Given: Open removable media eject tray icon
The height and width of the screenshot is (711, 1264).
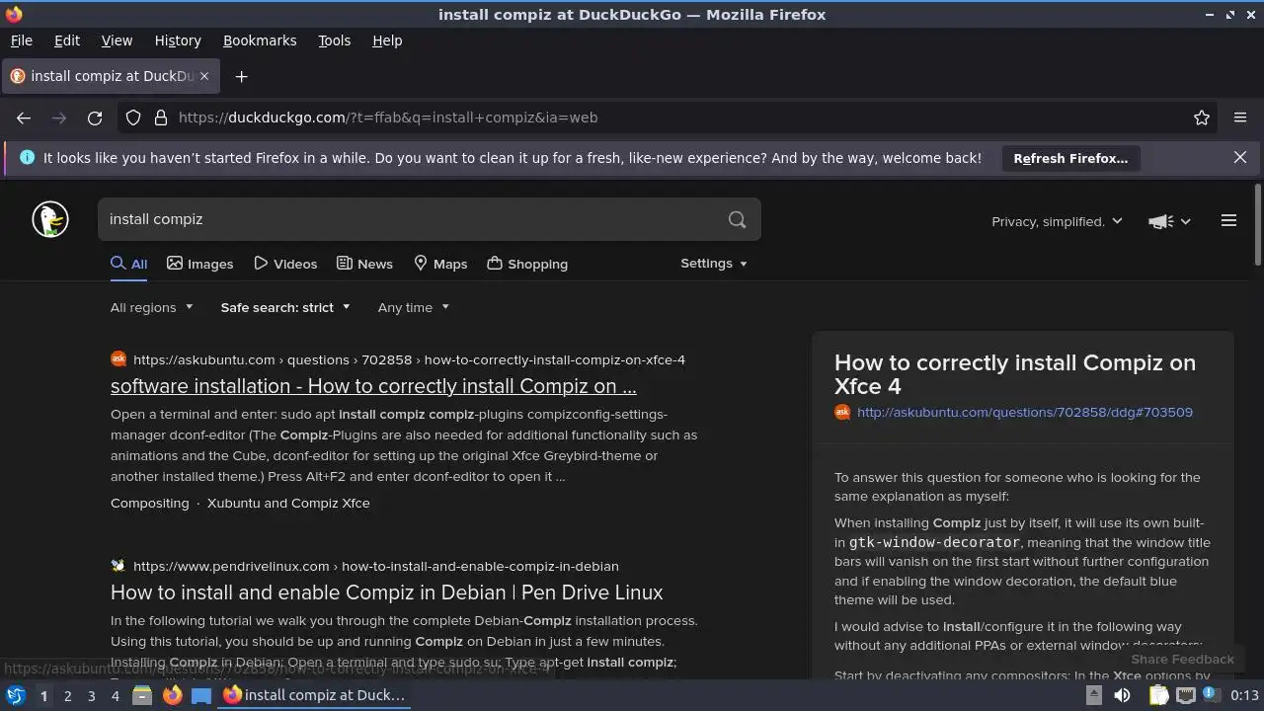Looking at the screenshot, I should (1093, 695).
